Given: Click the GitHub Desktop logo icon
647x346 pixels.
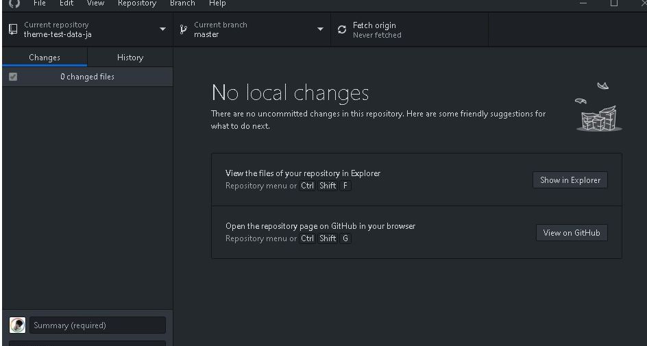Looking at the screenshot, I should (14, 3).
